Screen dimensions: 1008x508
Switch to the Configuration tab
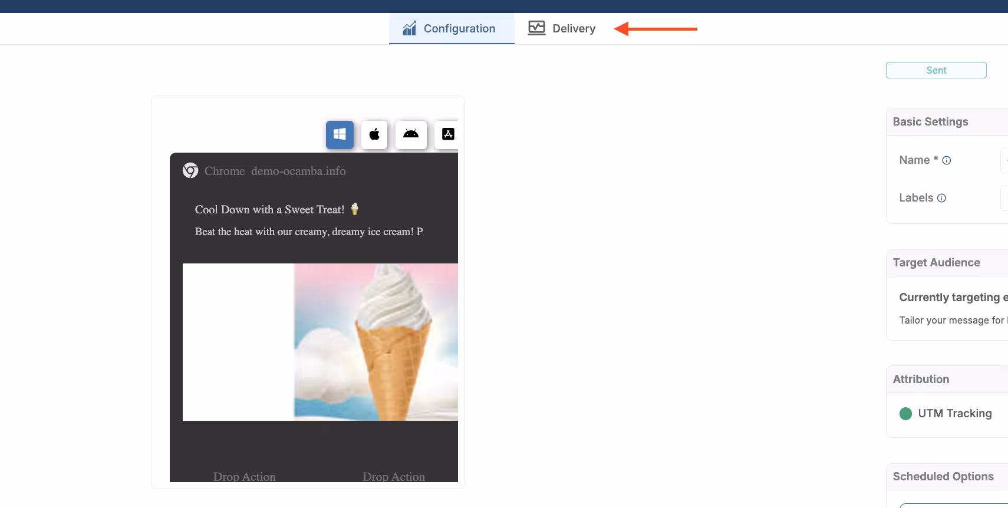point(451,28)
